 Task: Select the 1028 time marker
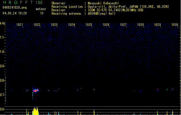coord(140,25)
